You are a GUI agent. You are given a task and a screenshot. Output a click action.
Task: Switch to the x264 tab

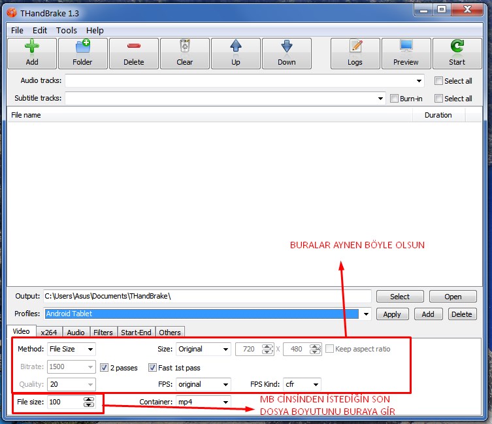[49, 333]
